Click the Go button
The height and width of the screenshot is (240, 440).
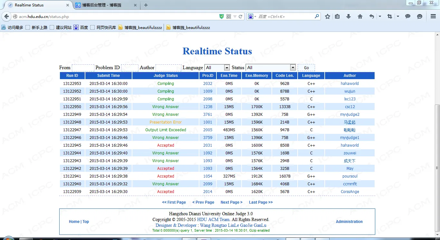[306, 68]
